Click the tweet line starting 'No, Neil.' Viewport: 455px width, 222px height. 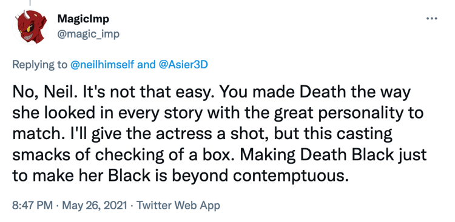pos(212,93)
